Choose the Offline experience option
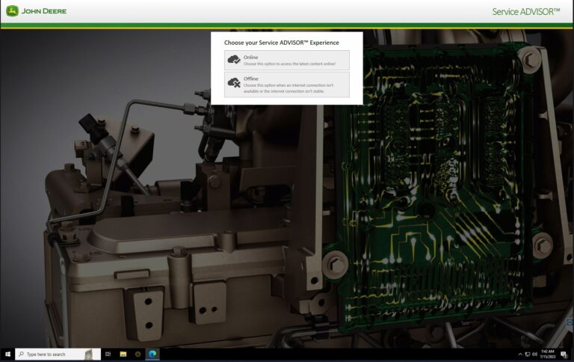 pos(287,85)
